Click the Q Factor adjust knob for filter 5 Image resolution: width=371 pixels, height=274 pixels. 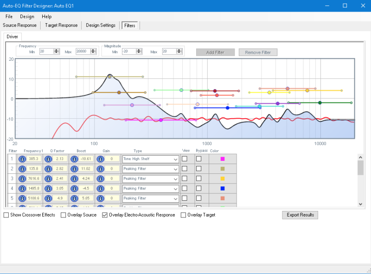[48, 198]
